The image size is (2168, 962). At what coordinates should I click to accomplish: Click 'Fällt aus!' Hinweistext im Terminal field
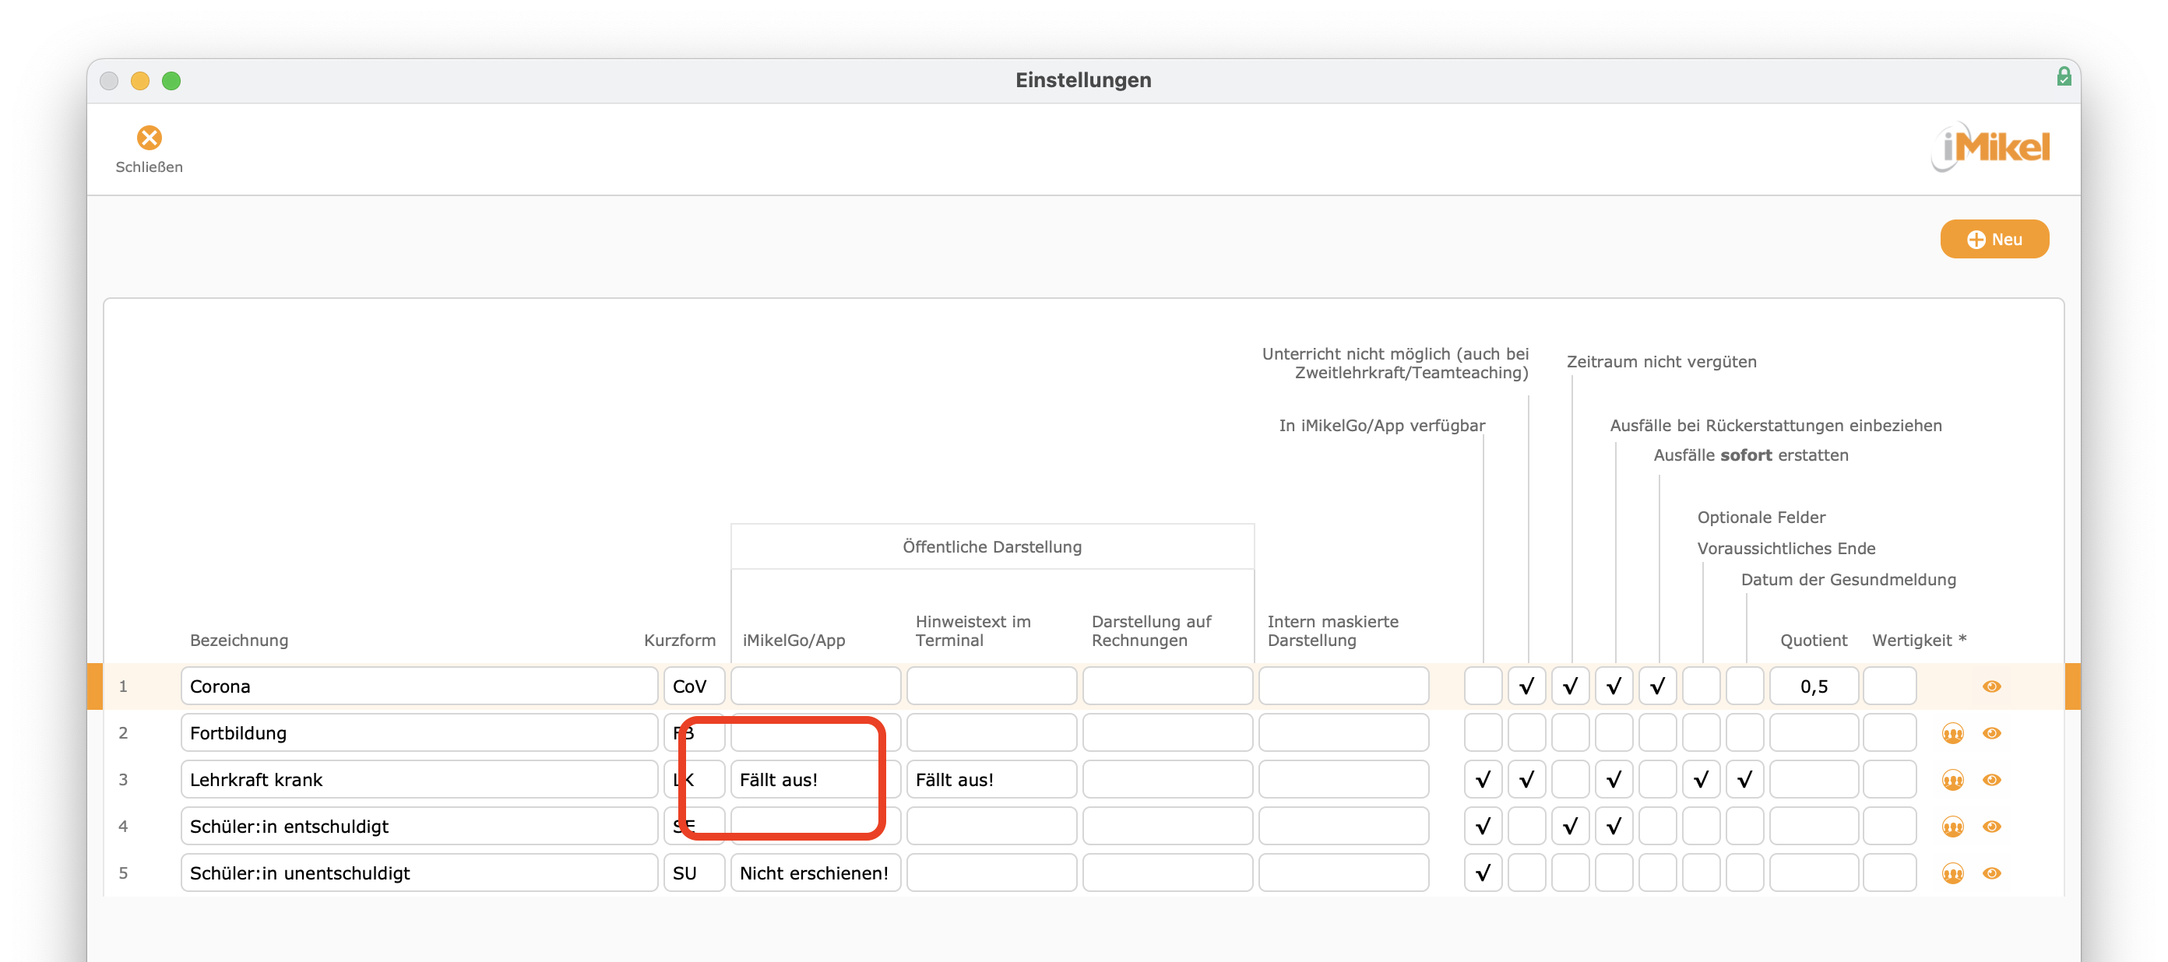click(x=991, y=780)
